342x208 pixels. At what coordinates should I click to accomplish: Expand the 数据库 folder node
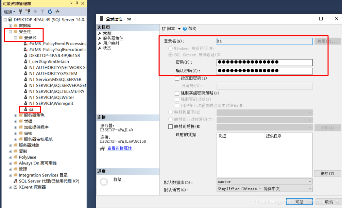(x=10, y=26)
